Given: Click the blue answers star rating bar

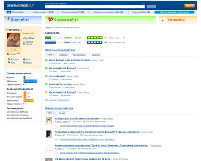Looking at the screenshot, I should [x=95, y=42].
